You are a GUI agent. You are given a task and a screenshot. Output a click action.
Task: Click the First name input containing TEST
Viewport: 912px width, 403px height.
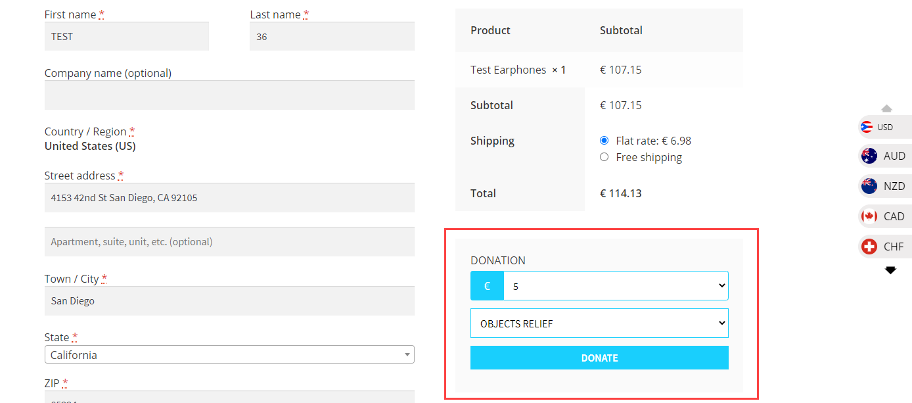[x=126, y=36]
